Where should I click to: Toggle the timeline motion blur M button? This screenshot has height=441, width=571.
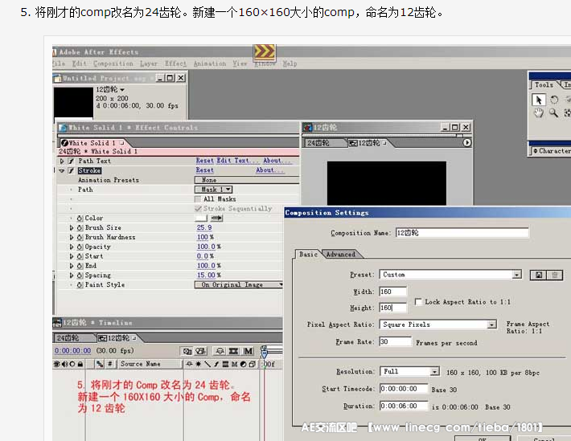[249, 351]
